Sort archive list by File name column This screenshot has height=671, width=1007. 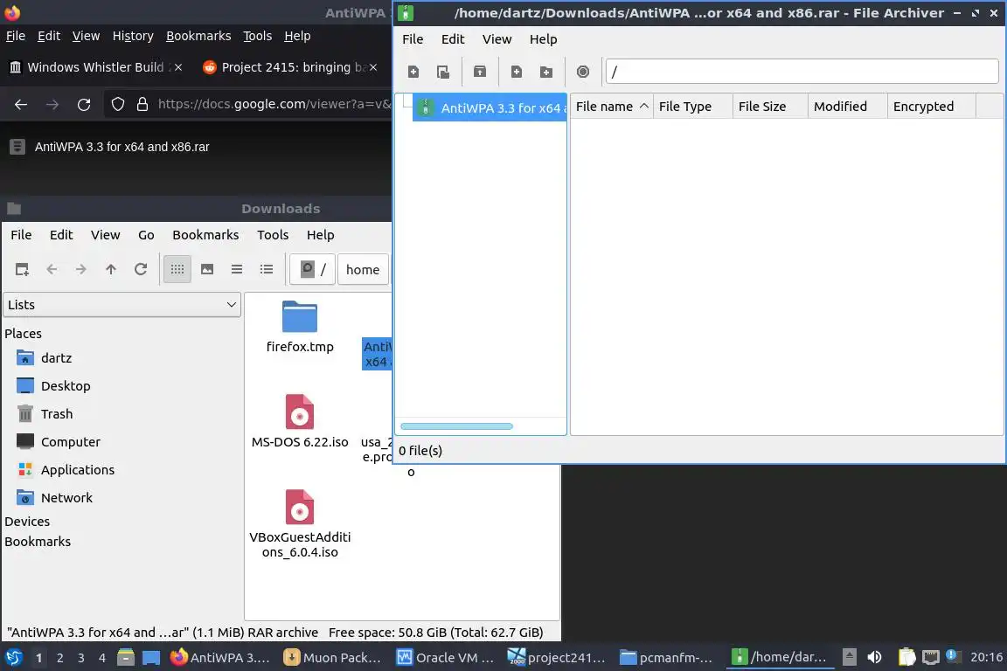click(611, 107)
